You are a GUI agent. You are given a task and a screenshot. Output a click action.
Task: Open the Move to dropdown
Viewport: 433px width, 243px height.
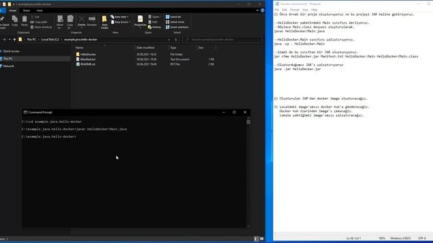tap(60, 22)
